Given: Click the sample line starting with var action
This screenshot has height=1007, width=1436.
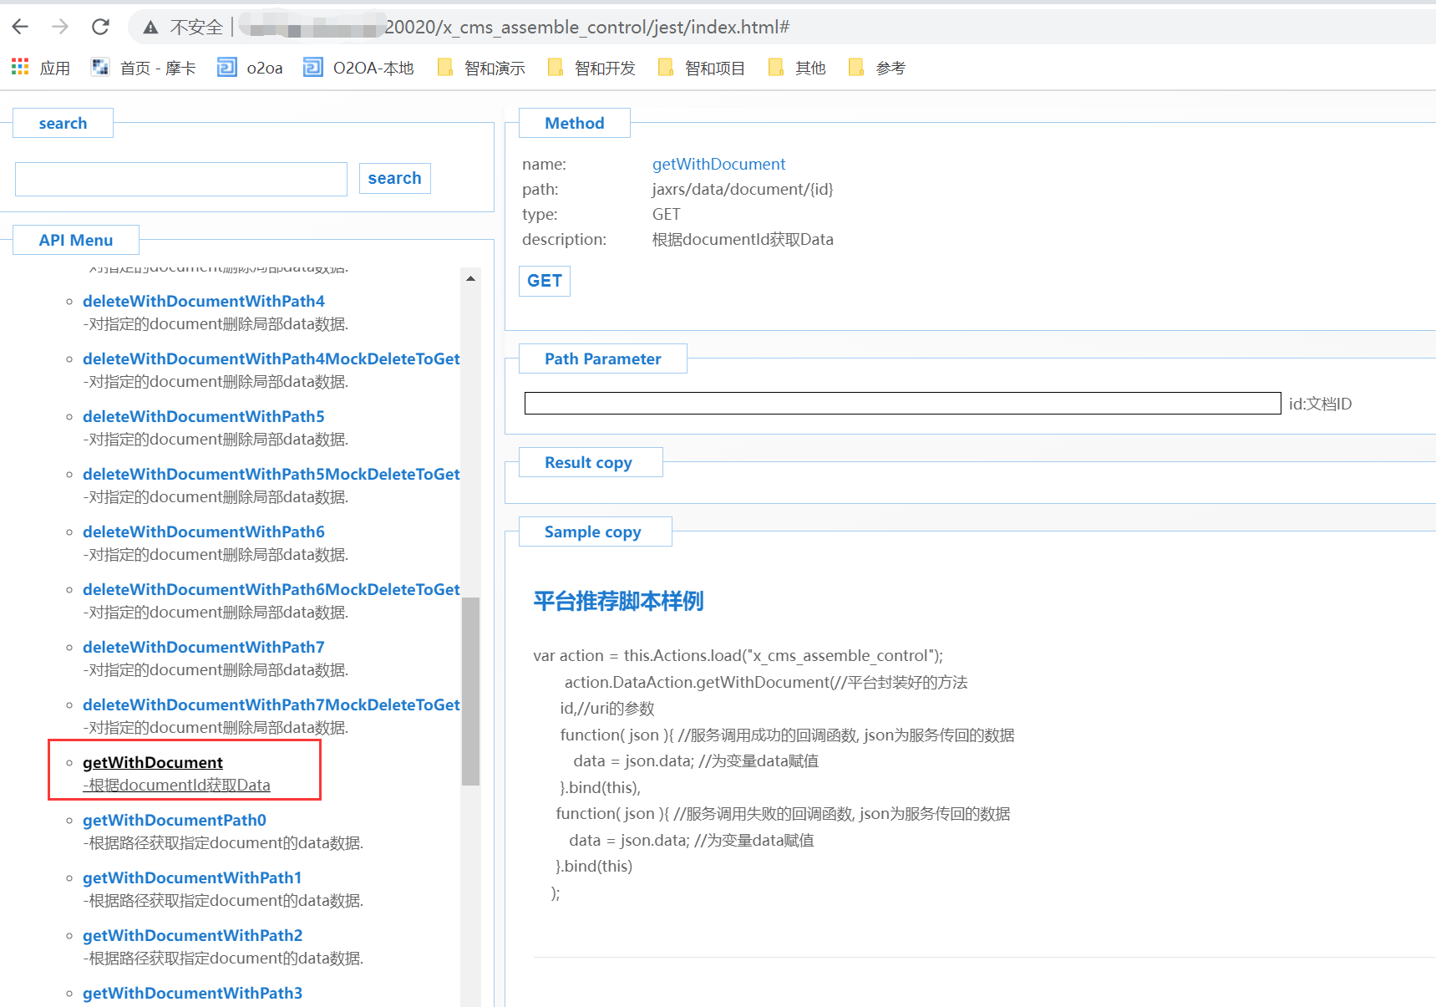Looking at the screenshot, I should pos(738,655).
